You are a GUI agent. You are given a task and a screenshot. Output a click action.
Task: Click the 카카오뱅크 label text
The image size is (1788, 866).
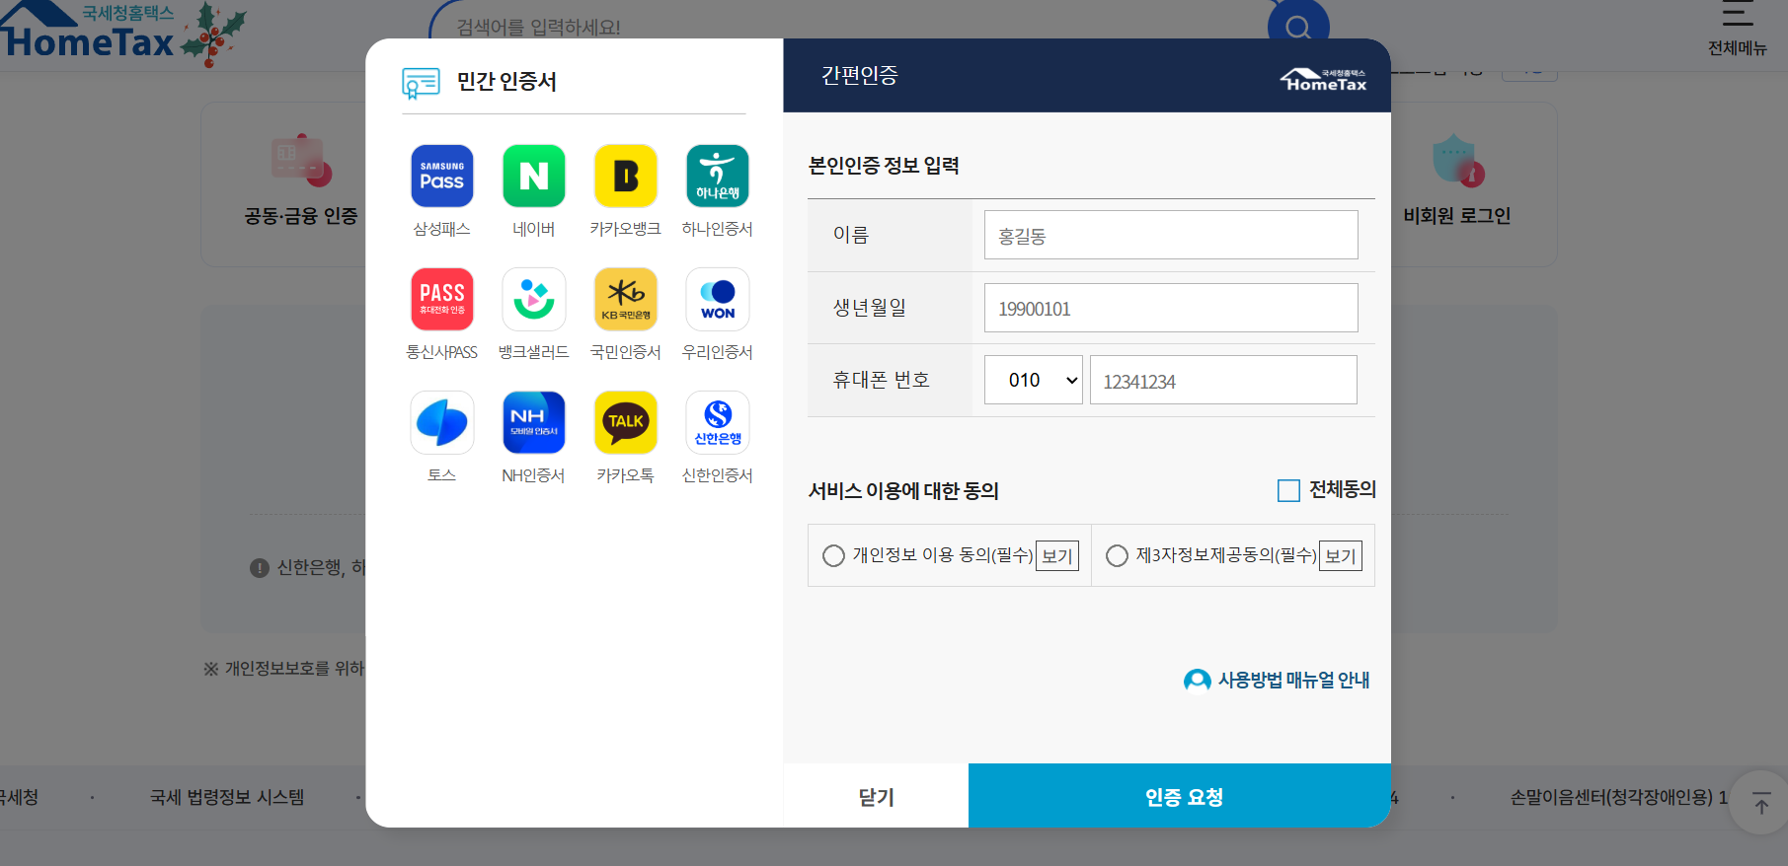tap(625, 229)
